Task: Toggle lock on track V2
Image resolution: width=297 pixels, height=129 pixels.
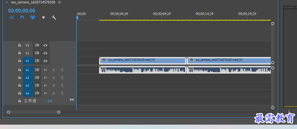Action: click(x=20, y=53)
